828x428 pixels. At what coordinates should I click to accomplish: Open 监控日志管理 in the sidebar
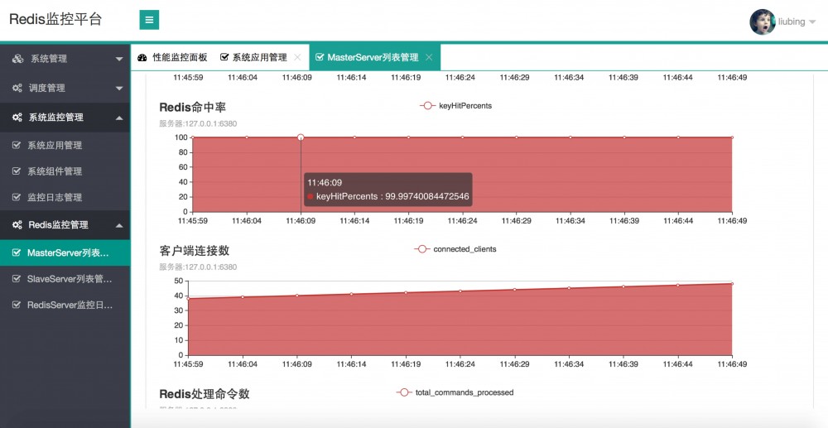[65, 197]
